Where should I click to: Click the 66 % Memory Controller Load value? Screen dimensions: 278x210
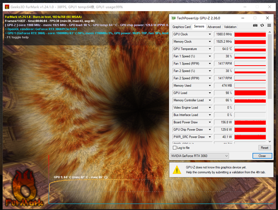click(223, 100)
